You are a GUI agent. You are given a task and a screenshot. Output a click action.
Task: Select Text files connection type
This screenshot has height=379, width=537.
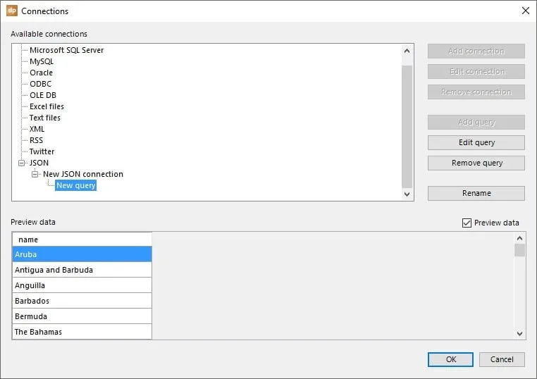[x=45, y=118]
